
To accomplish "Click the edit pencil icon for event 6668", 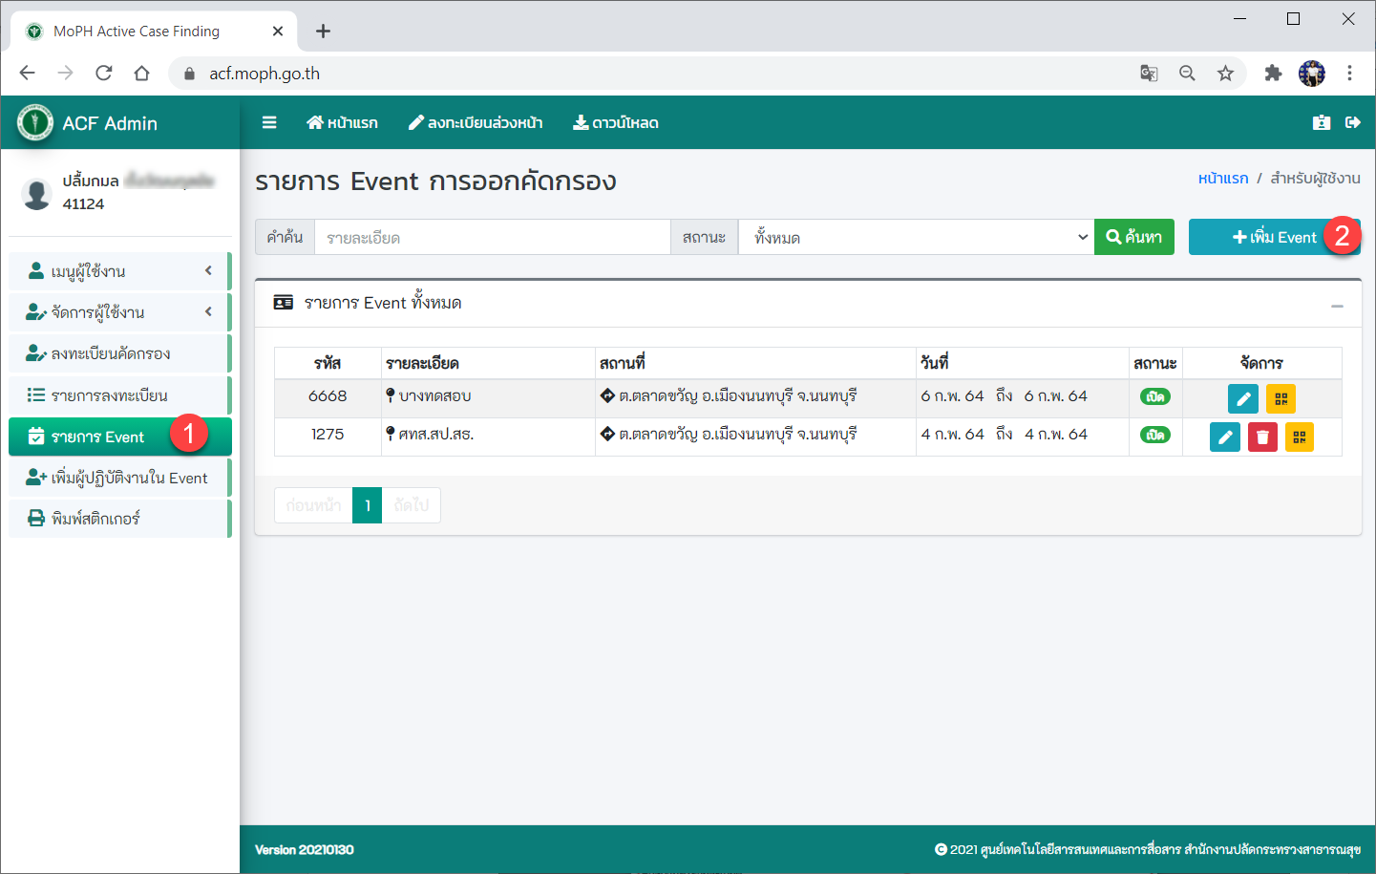I will point(1242,399).
